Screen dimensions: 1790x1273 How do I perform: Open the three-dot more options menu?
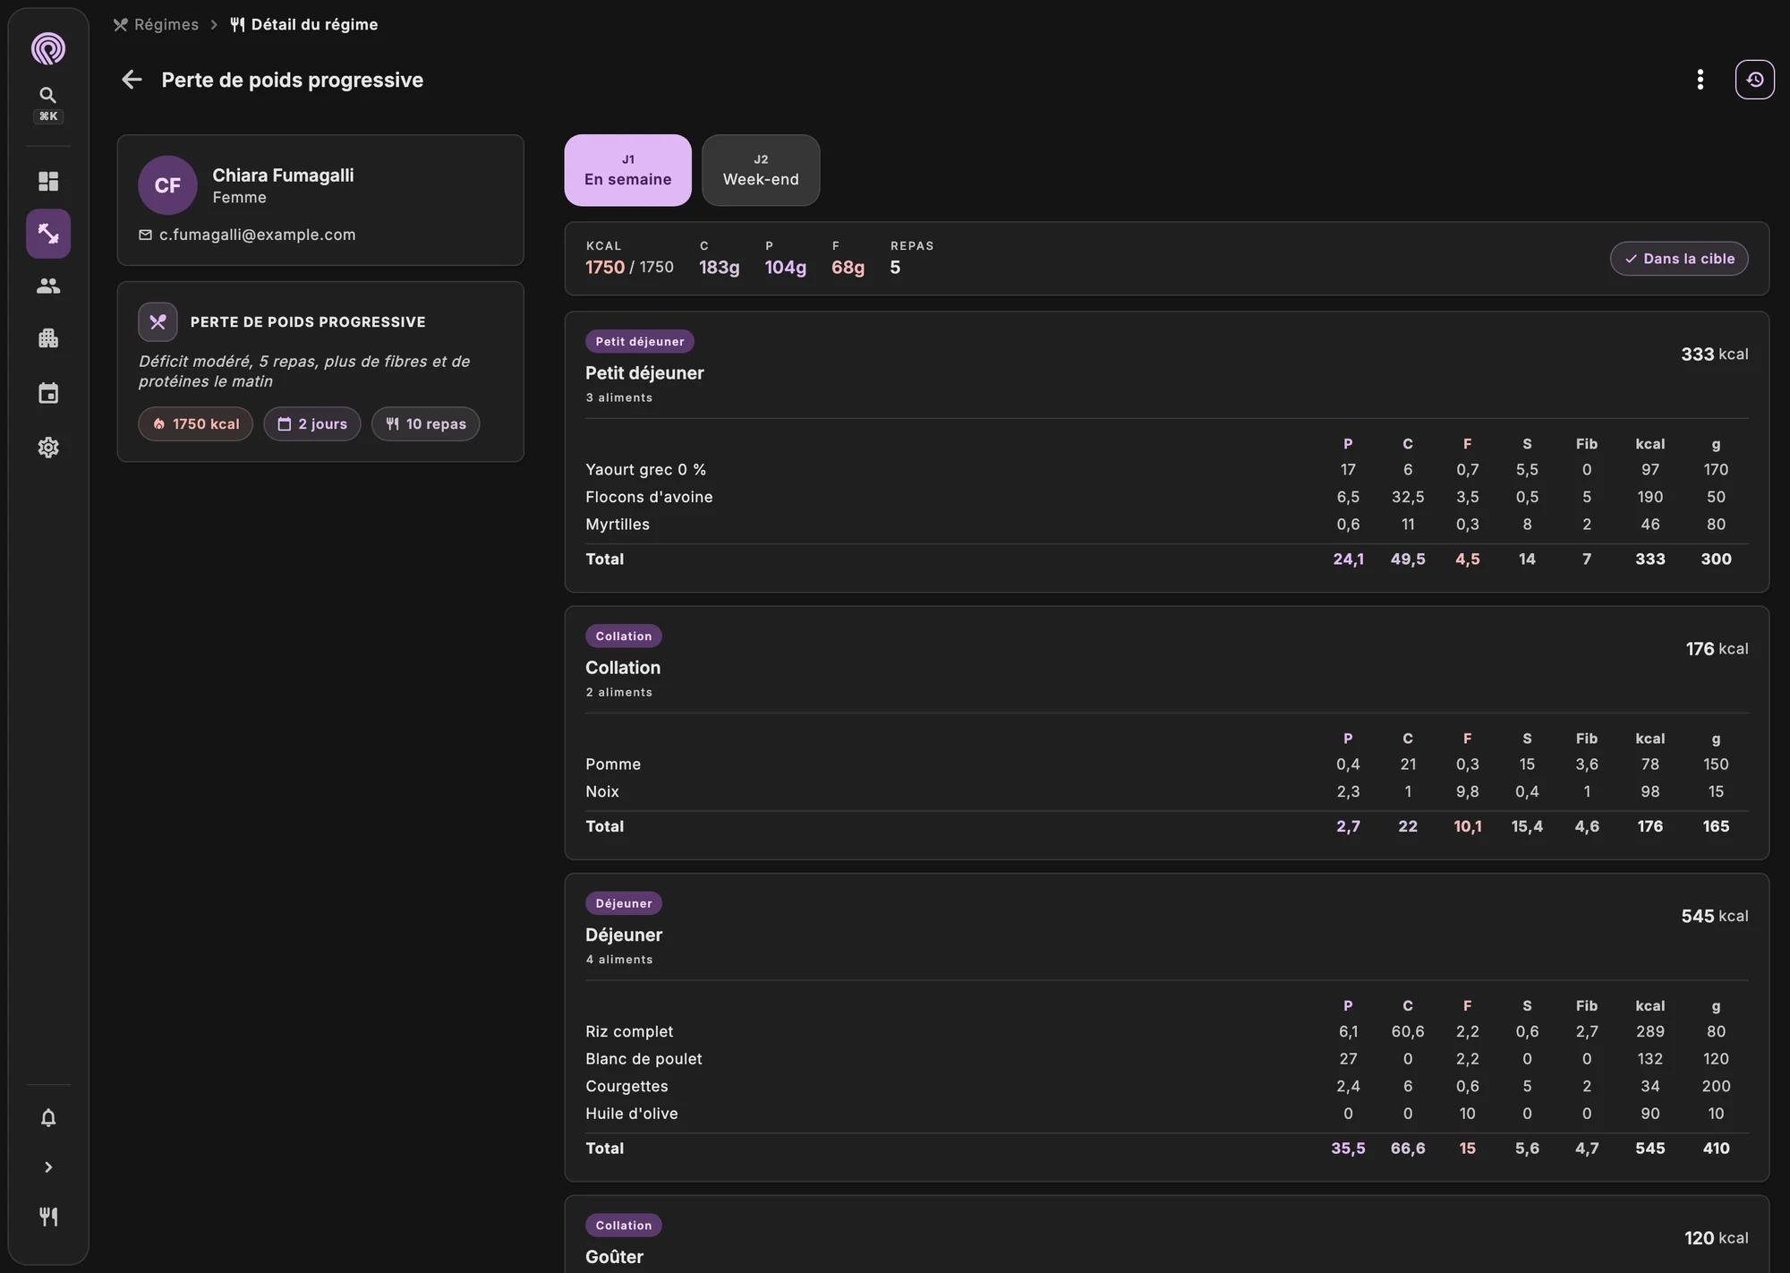coord(1700,80)
